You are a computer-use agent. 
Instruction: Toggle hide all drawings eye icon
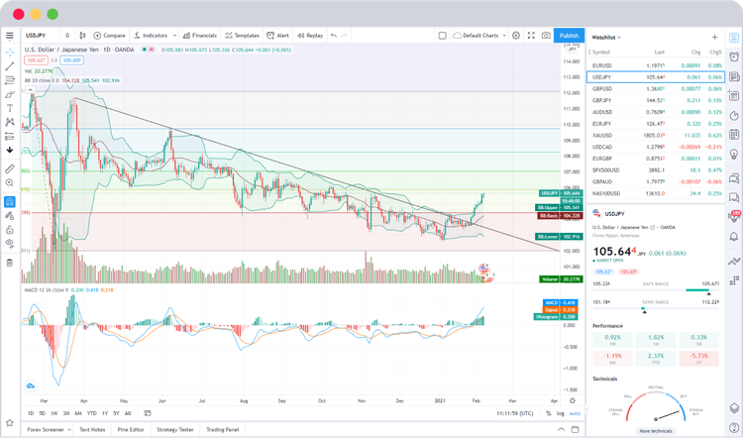[9, 242]
